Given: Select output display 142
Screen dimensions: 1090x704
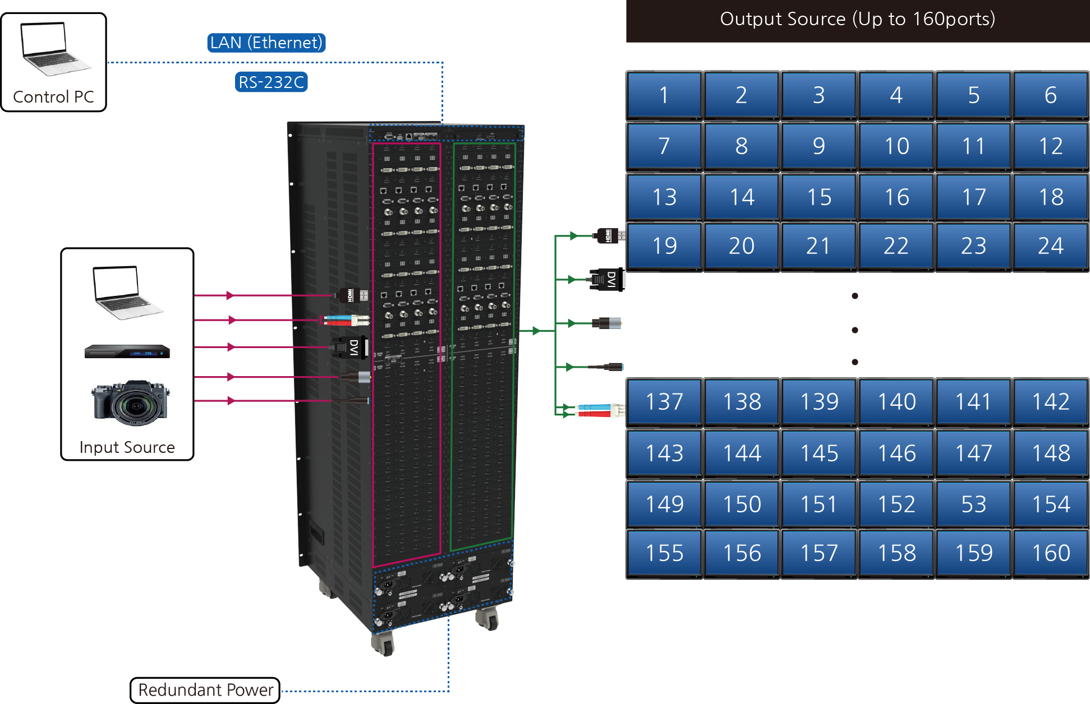Looking at the screenshot, I should coord(1051,402).
